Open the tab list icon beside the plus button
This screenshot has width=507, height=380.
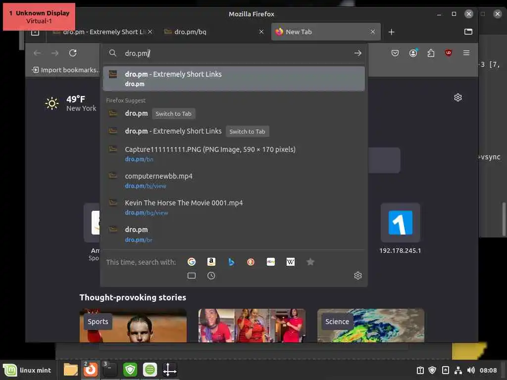point(468,32)
